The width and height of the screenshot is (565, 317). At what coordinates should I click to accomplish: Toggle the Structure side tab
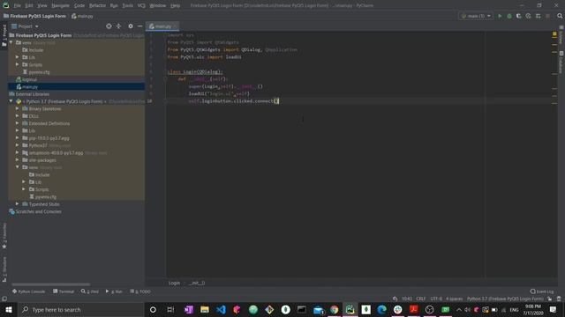4,269
